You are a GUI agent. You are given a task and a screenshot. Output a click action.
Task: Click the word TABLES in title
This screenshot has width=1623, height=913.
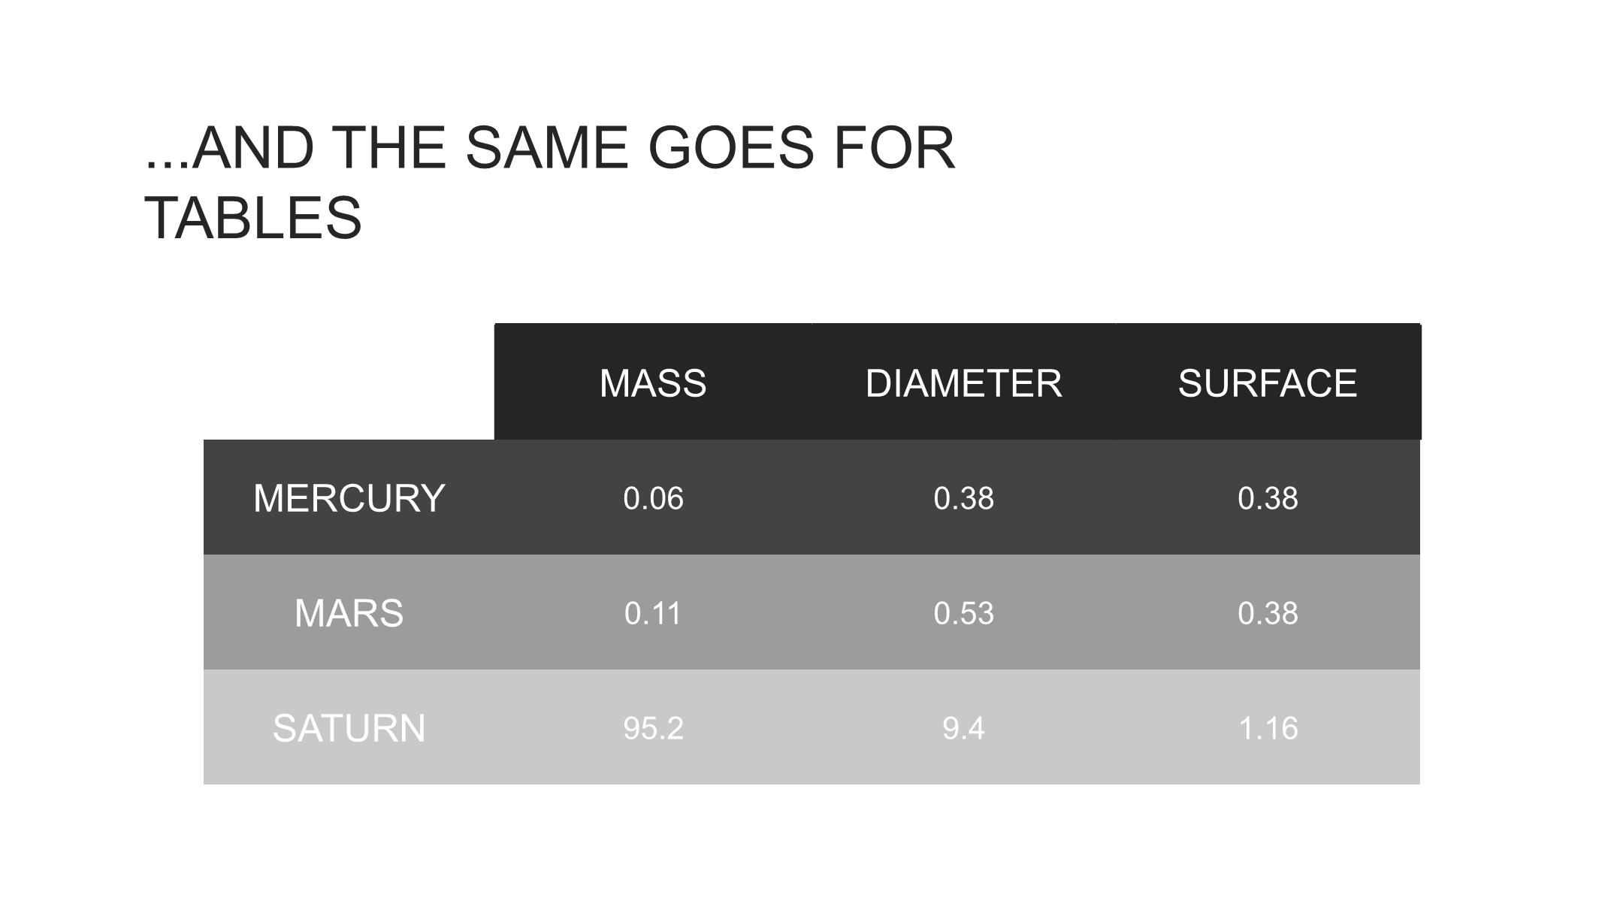click(253, 218)
